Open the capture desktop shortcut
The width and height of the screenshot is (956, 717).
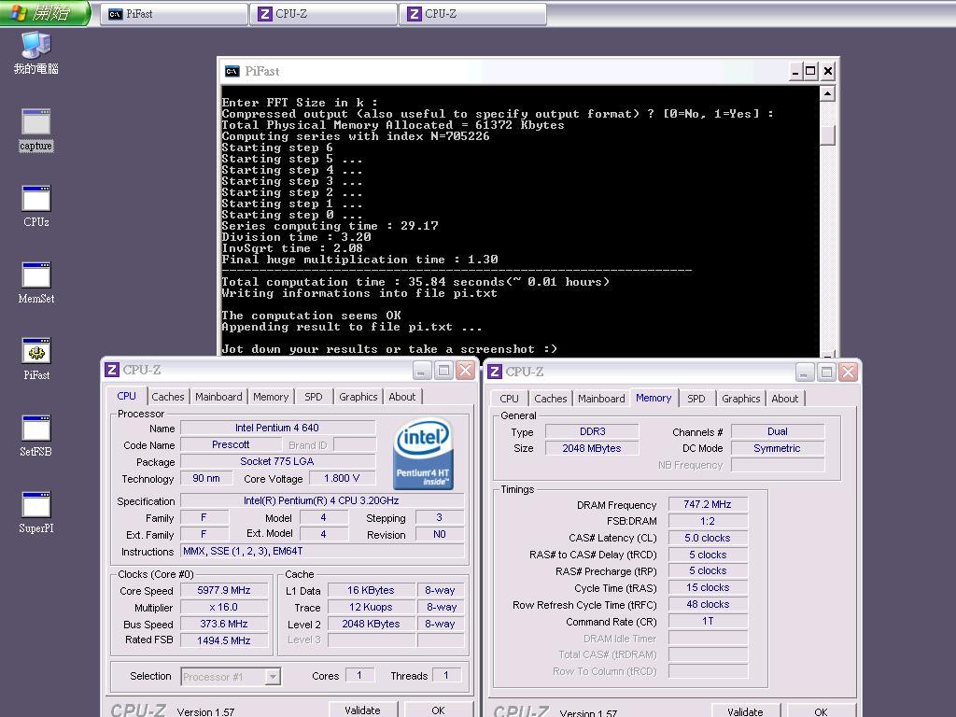coord(36,129)
